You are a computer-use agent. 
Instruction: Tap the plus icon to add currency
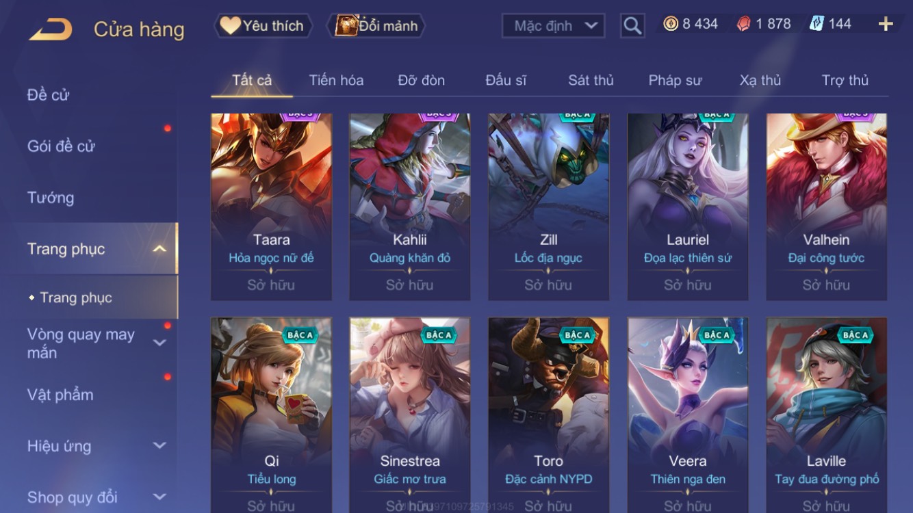click(x=886, y=25)
